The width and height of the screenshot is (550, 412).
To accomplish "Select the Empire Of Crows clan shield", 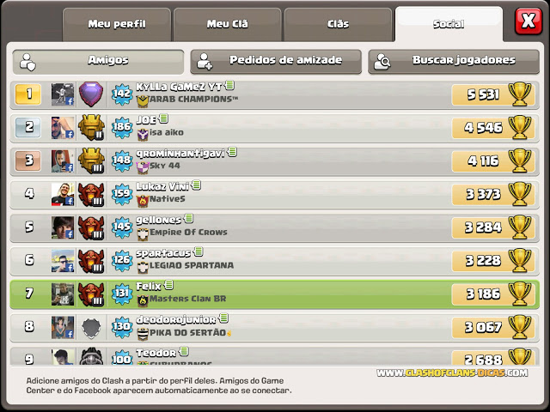I will (x=143, y=233).
